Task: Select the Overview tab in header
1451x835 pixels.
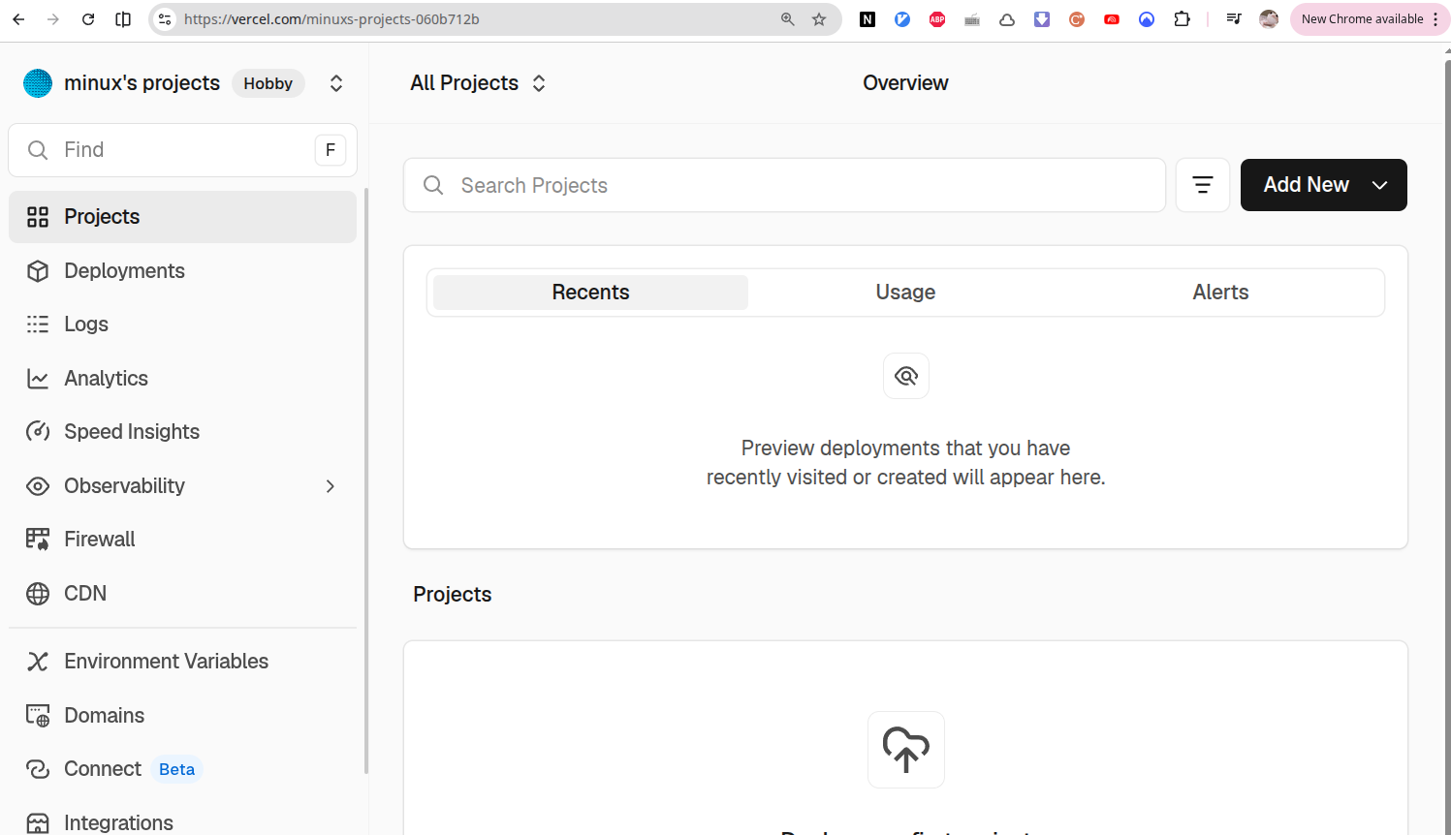Action: 905,83
